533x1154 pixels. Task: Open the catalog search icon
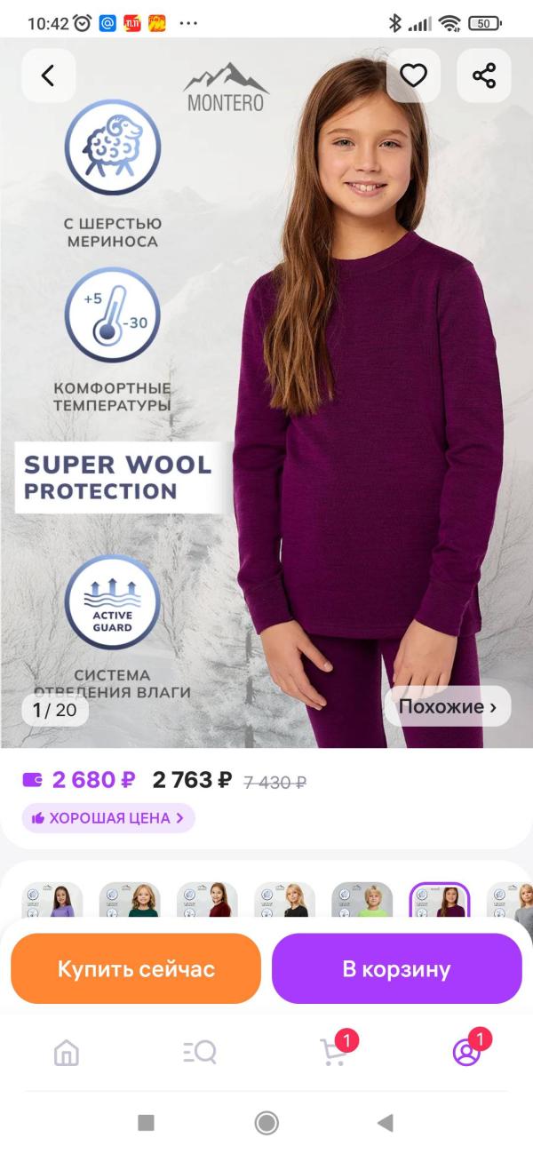tap(200, 1053)
